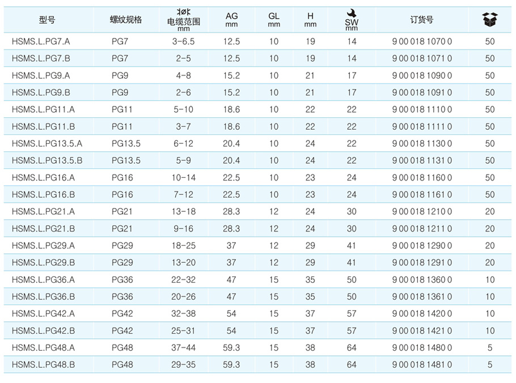Click order number 9 00 018 1071 0
Viewport: 516px width, 383px height.
coord(422,58)
